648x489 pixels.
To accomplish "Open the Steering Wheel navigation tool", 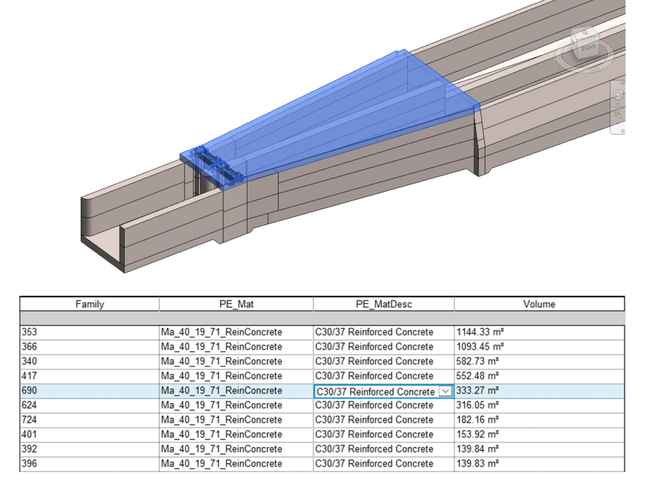I will (x=618, y=95).
